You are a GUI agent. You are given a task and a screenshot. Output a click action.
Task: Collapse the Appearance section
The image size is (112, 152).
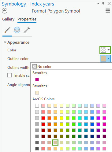pyautogui.click(x=5, y=42)
